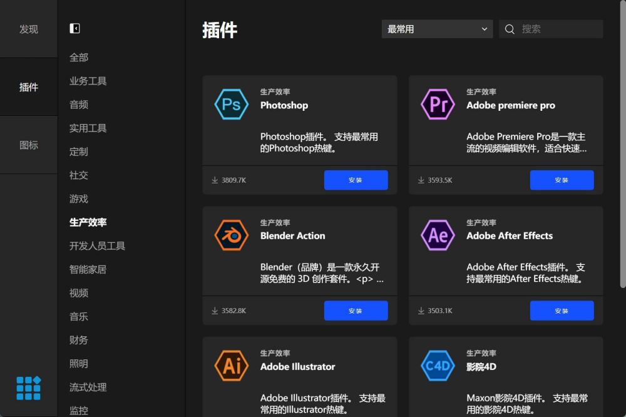This screenshot has width=626, height=417.
Task: Click the search magnifier icon
Action: [x=510, y=29]
